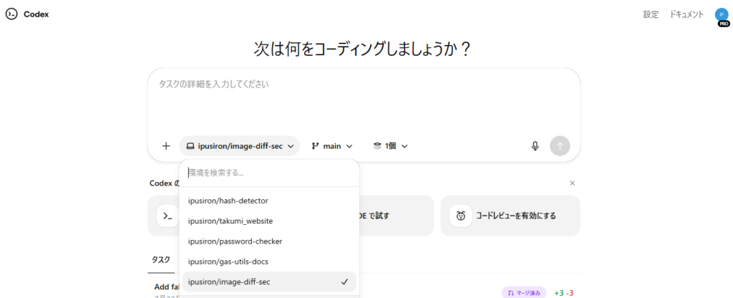Open the main branch dropdown
733x298 pixels.
[331, 146]
